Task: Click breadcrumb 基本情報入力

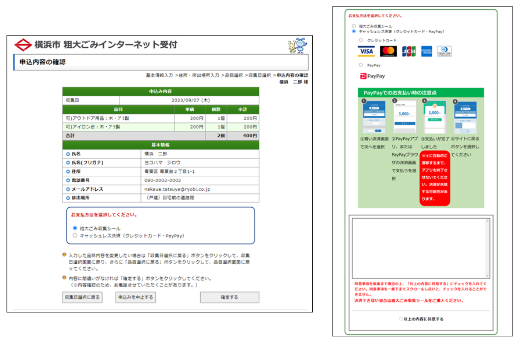Action: [x=159, y=75]
